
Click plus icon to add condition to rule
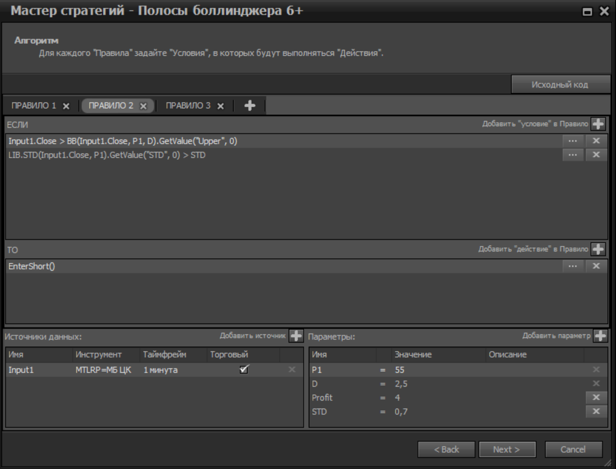coord(598,124)
